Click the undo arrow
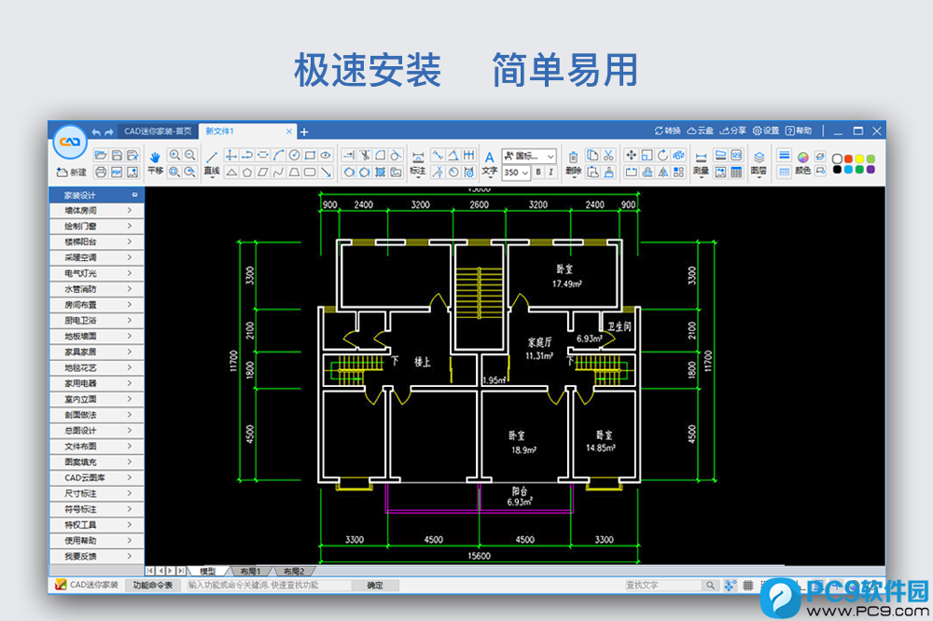Viewport: 933px width, 621px height. click(x=96, y=131)
